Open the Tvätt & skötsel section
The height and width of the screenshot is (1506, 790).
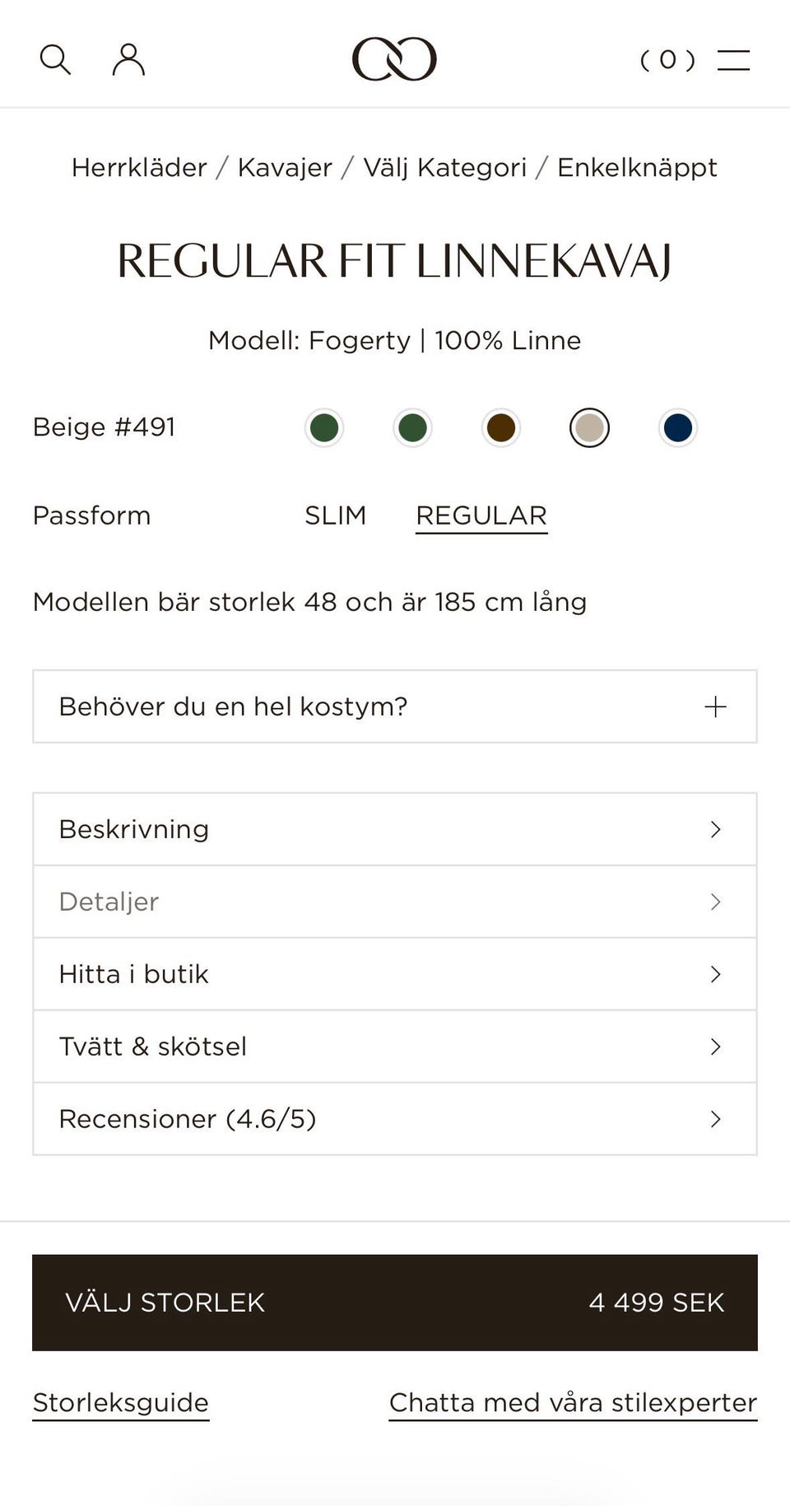(395, 1047)
